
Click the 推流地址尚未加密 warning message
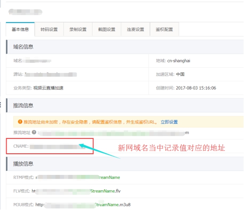[x=90, y=122]
